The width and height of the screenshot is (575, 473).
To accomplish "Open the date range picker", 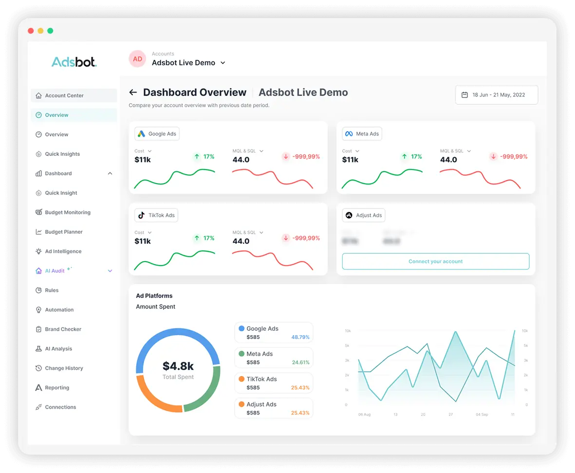I will 496,95.
